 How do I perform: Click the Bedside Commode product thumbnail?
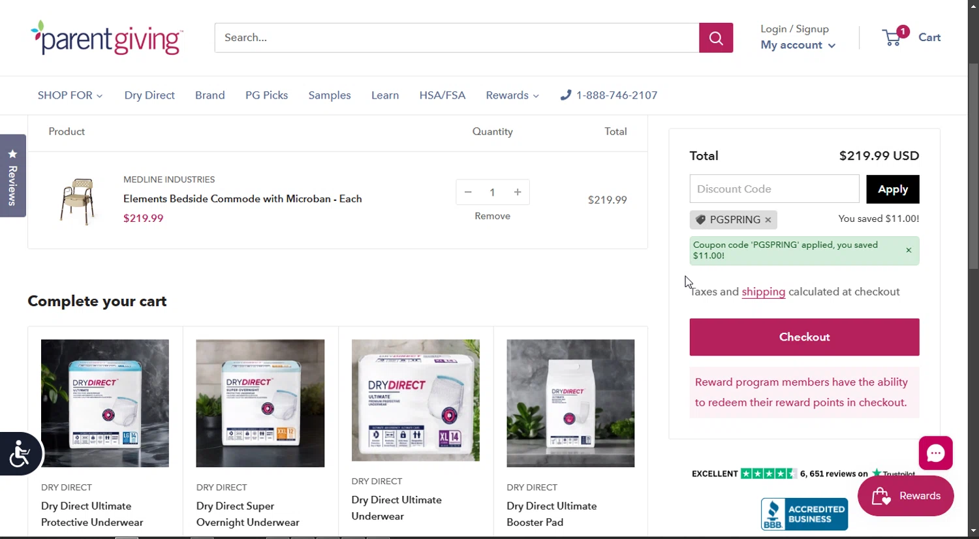tap(78, 200)
